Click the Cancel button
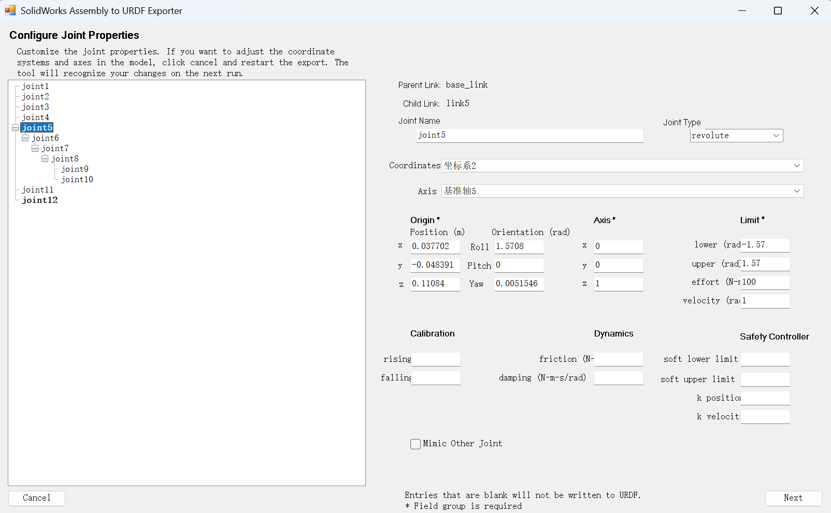Image resolution: width=831 pixels, height=513 pixels. pos(37,498)
